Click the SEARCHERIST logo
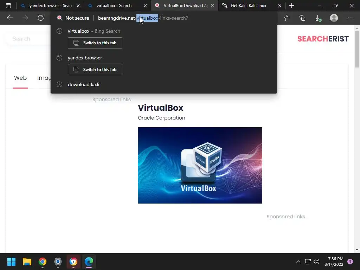 pyautogui.click(x=323, y=39)
